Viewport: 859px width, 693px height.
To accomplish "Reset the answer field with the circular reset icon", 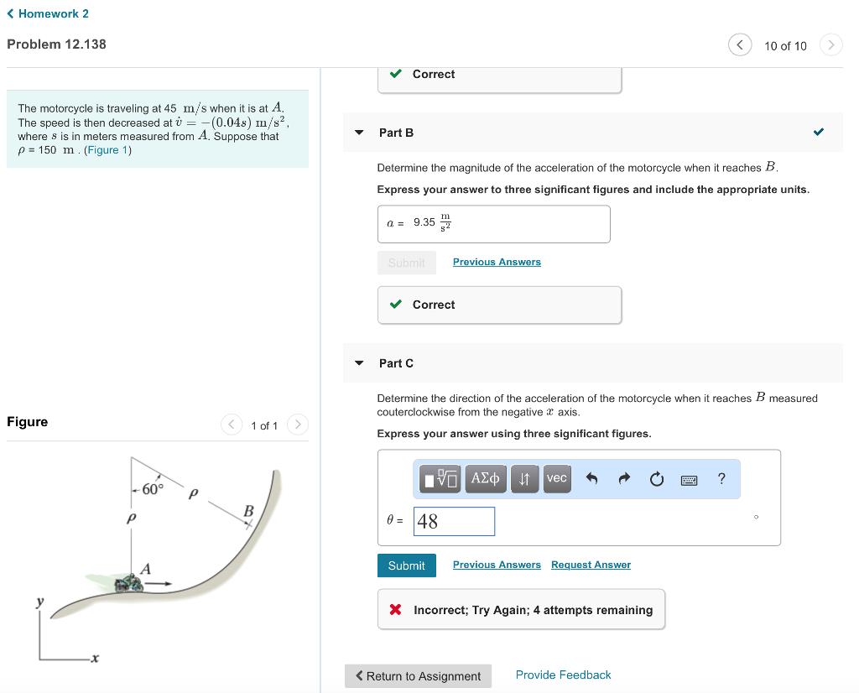I will pos(656,478).
